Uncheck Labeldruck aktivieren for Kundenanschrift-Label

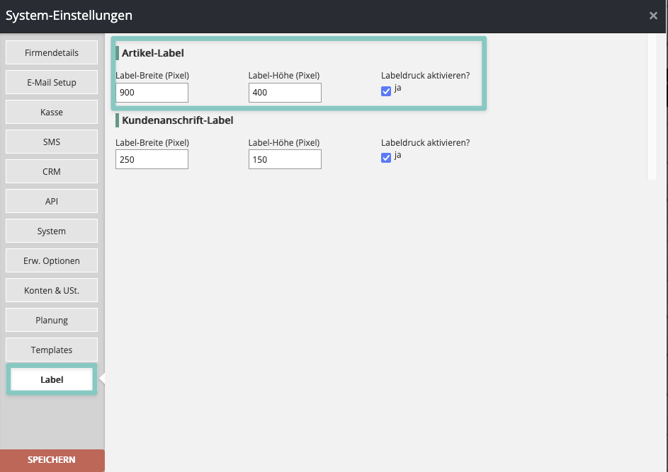386,158
